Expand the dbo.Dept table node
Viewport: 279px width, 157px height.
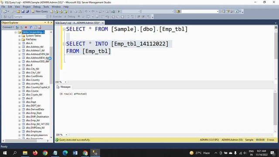19,102
